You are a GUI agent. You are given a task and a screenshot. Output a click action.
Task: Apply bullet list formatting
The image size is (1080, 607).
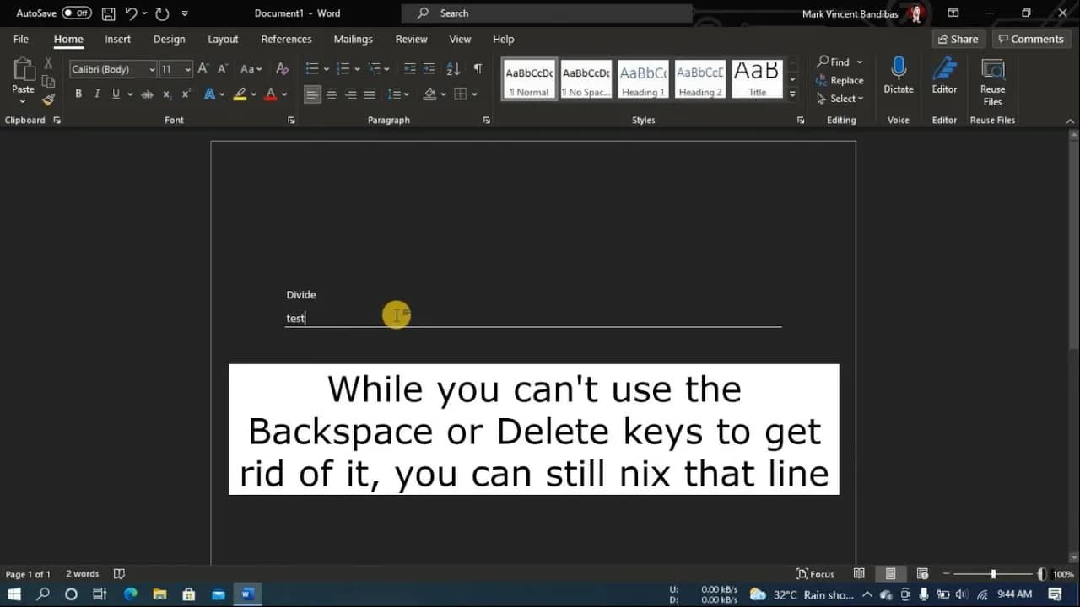click(312, 69)
